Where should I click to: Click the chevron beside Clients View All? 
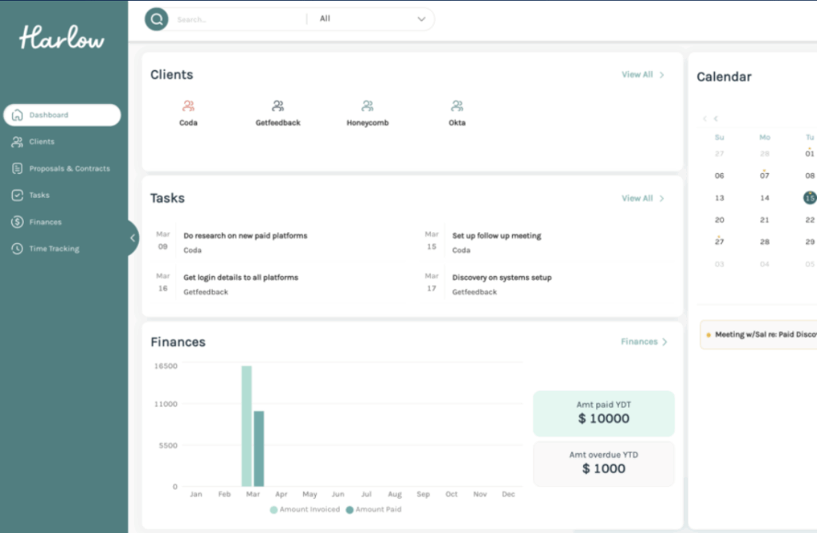(661, 75)
